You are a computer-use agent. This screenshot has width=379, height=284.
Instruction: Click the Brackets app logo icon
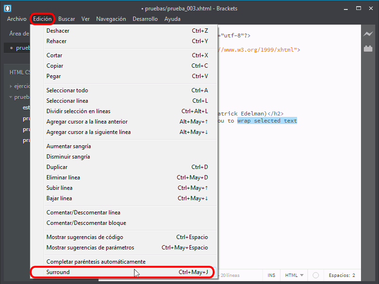point(8,9)
